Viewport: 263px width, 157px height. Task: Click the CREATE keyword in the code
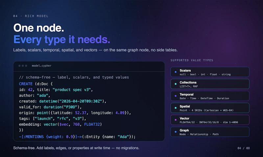point(26,84)
